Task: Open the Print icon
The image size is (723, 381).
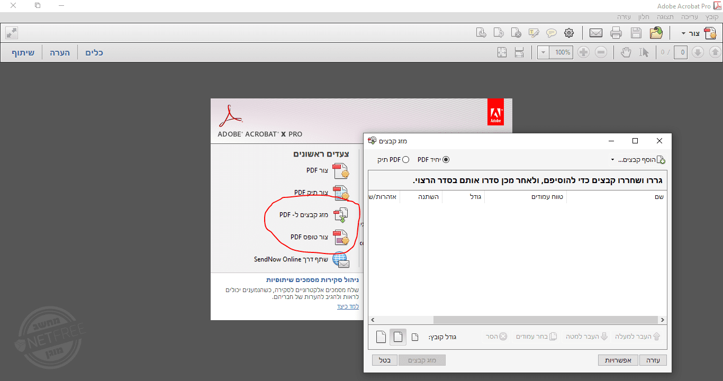Action: 616,33
